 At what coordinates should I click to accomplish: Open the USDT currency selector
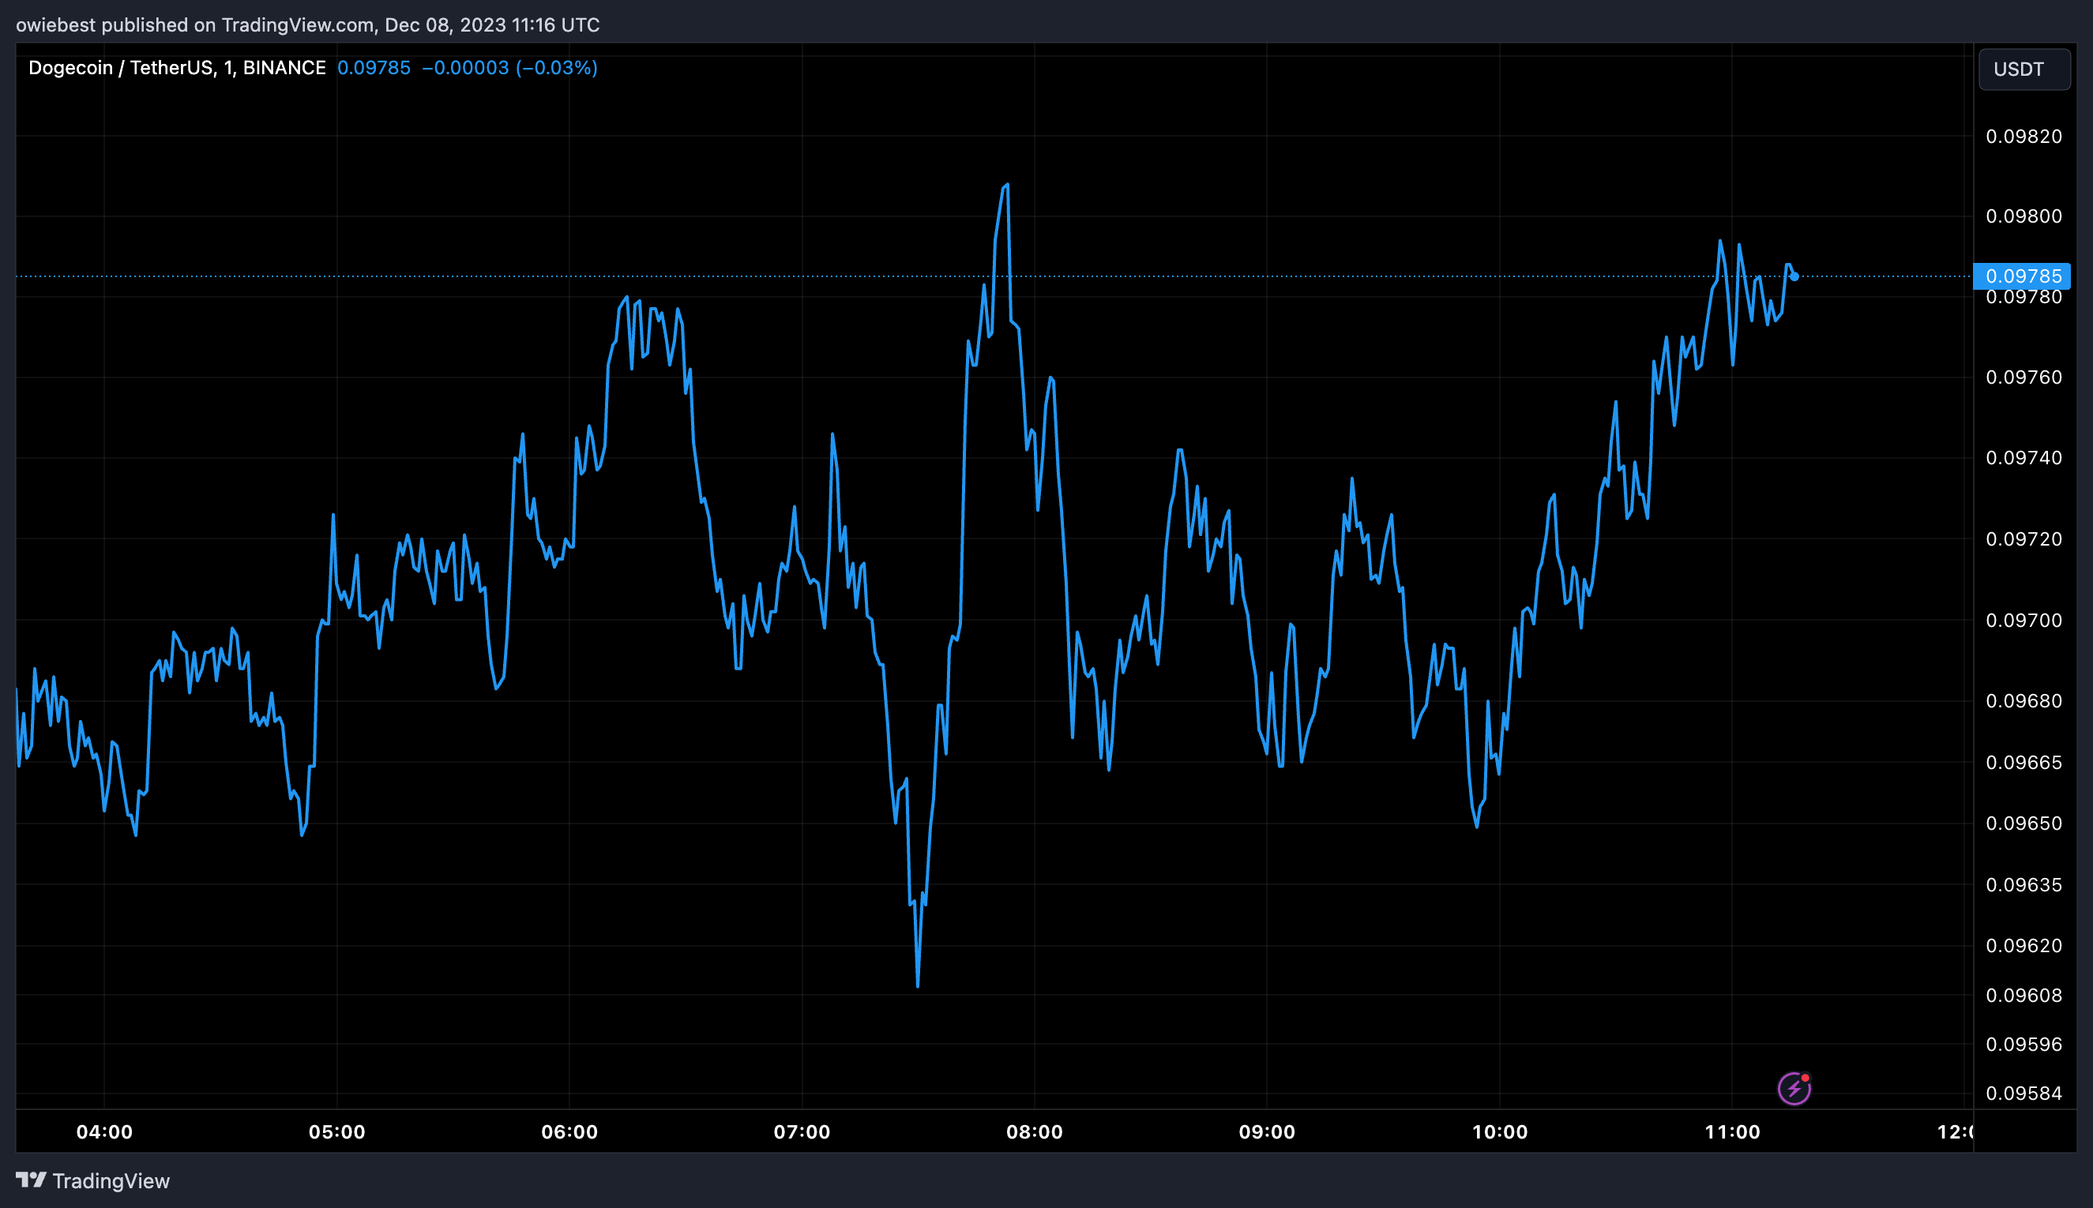click(2023, 69)
